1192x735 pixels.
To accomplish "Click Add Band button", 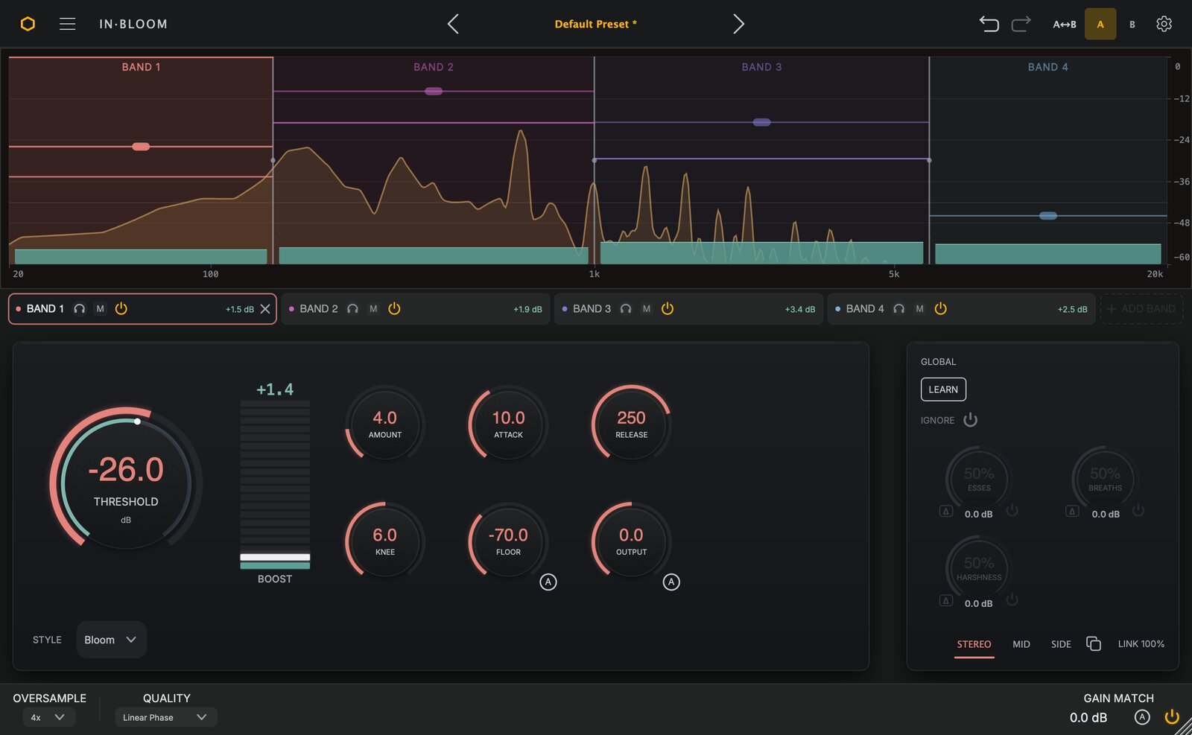I will pyautogui.click(x=1141, y=309).
